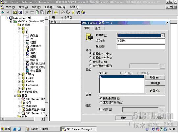Click the run wizard wand icon
The height and width of the screenshot is (133, 178).
click(63, 12)
